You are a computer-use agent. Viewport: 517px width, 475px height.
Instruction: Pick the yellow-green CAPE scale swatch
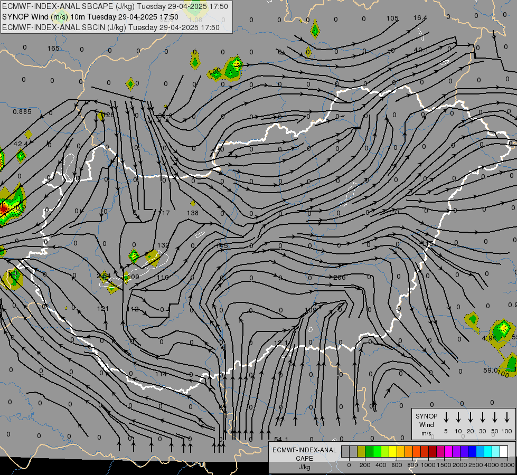(385, 452)
